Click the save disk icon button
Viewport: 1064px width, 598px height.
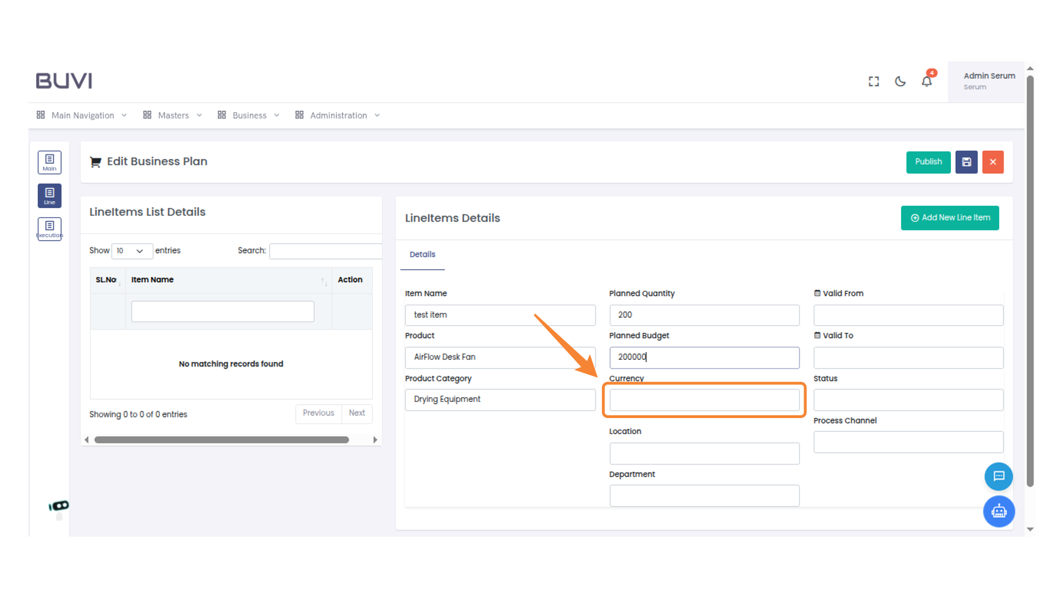coord(966,162)
